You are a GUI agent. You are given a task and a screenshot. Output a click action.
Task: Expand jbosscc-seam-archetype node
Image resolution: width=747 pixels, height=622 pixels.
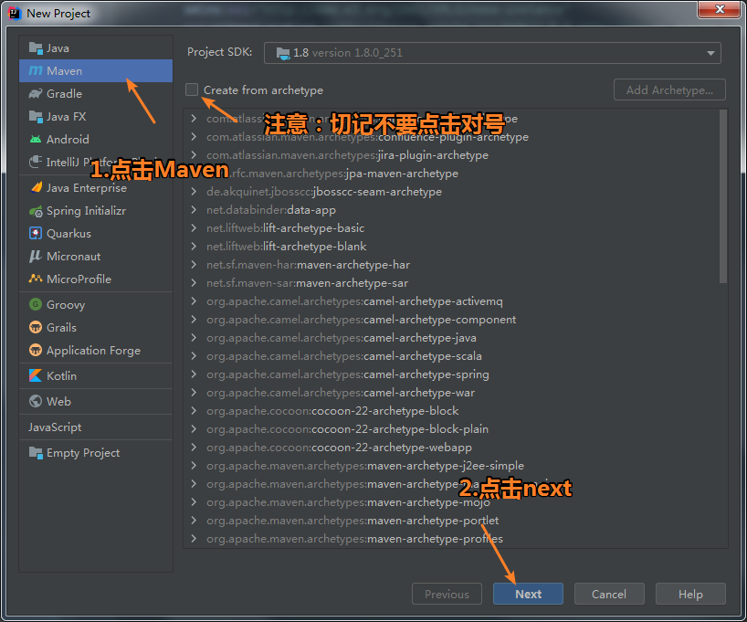[194, 192]
